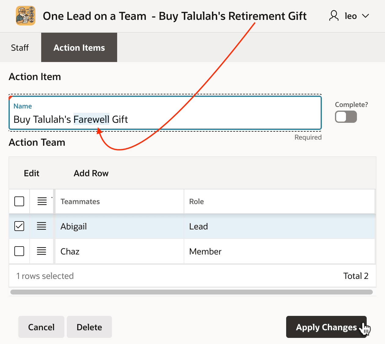
Task: Click the horizontal scrollbar below the grid
Action: coord(192,292)
